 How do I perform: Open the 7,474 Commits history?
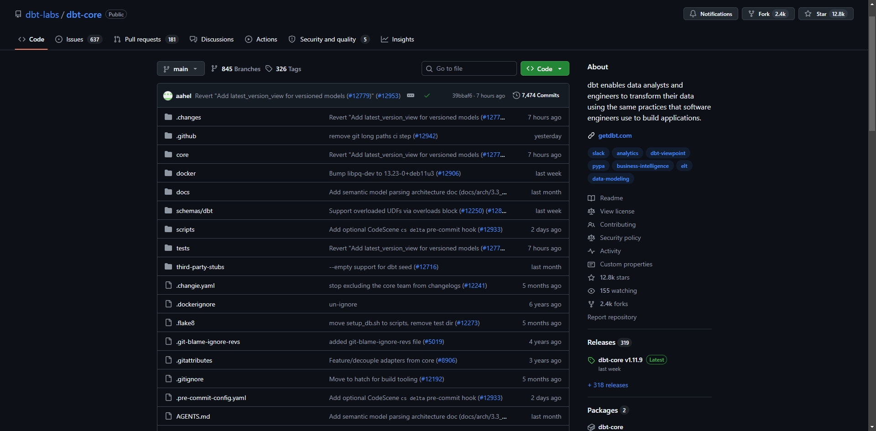tap(536, 95)
